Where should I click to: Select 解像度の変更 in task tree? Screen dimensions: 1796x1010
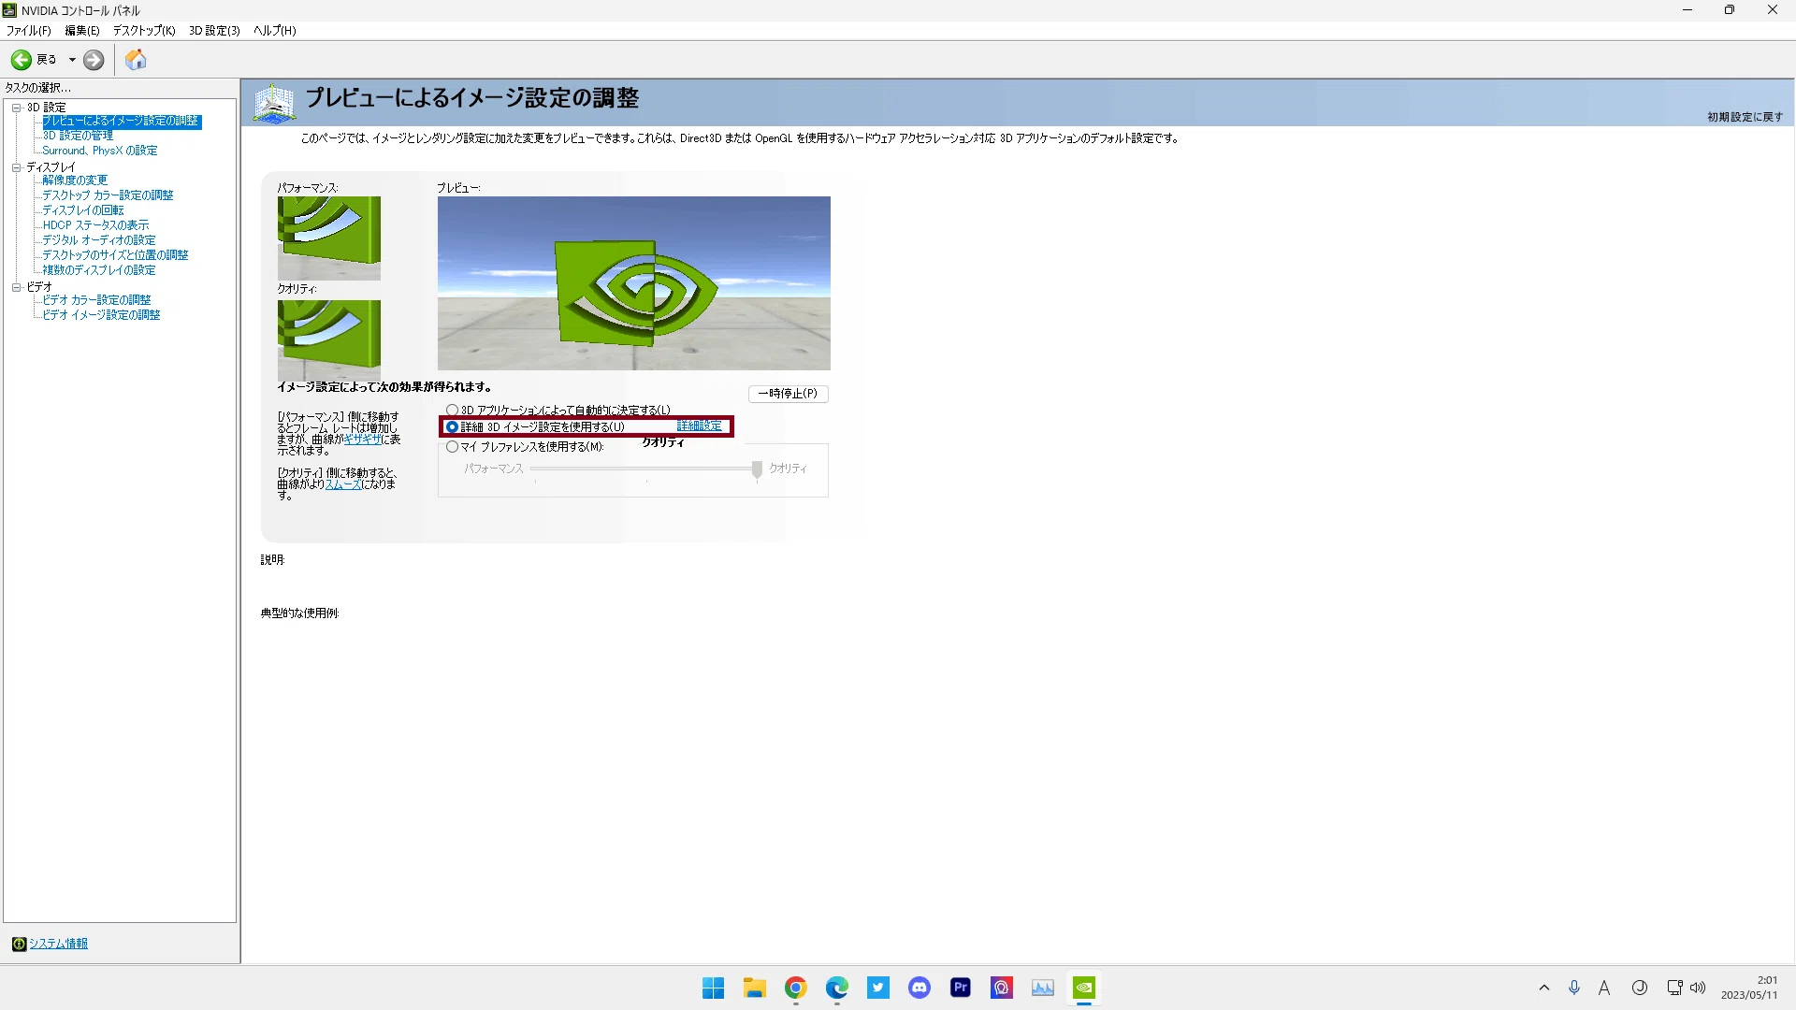[75, 180]
